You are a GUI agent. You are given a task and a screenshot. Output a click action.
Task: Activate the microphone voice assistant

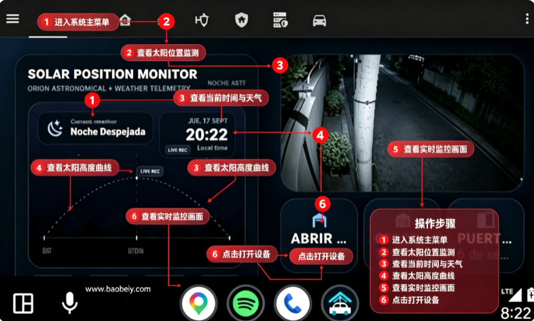(x=69, y=302)
